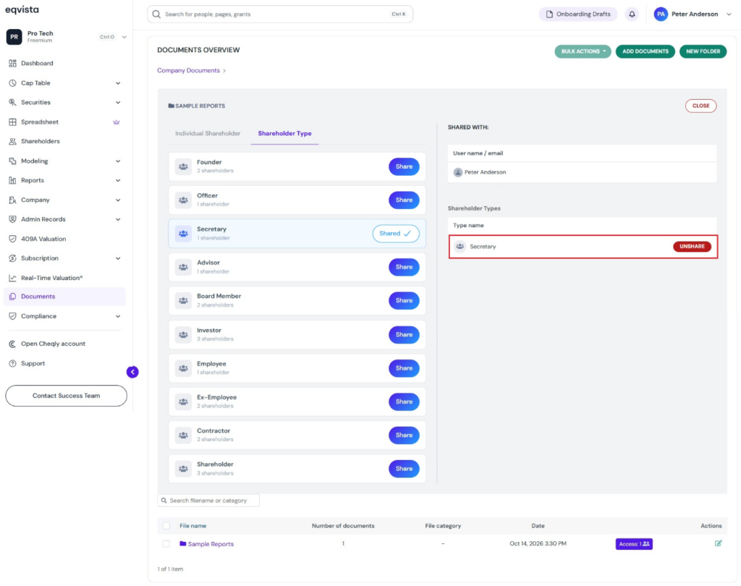Select the Shareholder Type tab
741x586 pixels.
coord(284,133)
